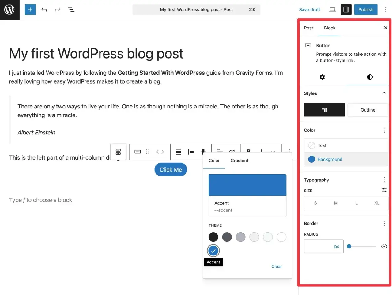Open Color panel options menu

384,130
